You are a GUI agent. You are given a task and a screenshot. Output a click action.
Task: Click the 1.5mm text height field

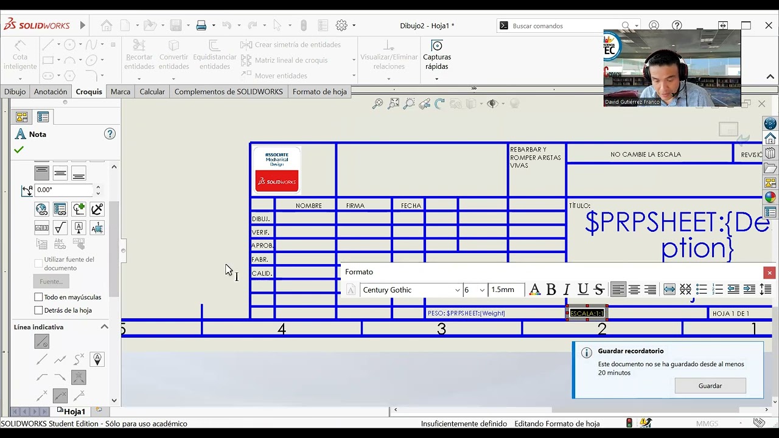pos(506,290)
